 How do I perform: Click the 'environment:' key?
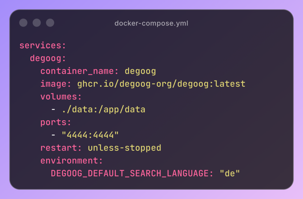pos(72,161)
